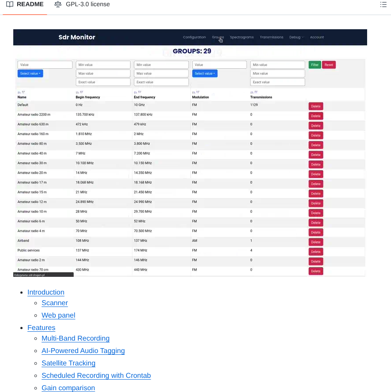Open the AI-Powered Audio Tagging link
The height and width of the screenshot is (392, 391).
[83, 351]
